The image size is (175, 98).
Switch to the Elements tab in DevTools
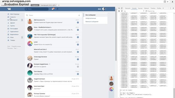128,8
